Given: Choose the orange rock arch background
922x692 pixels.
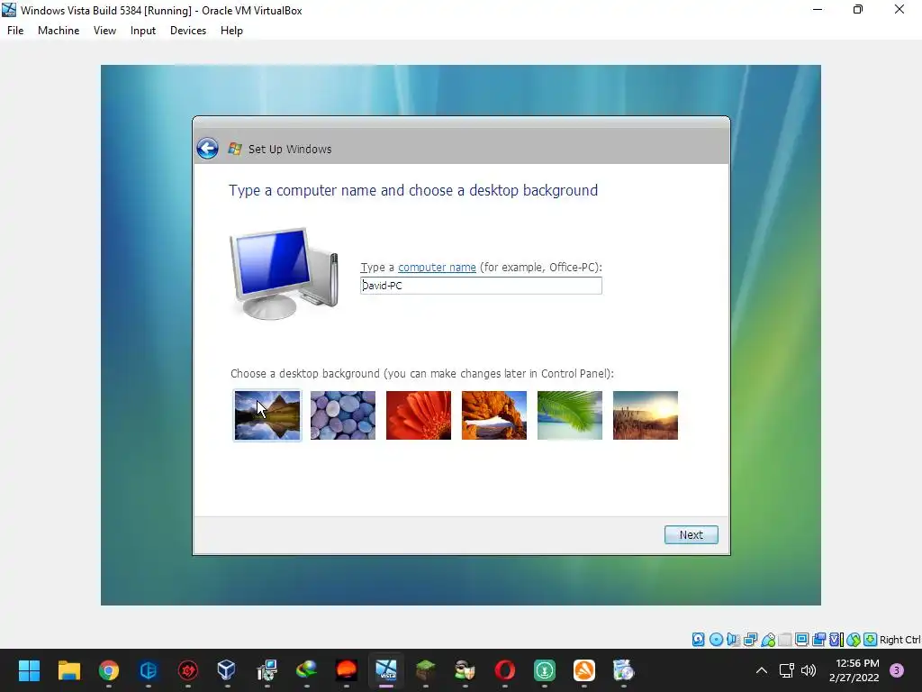Looking at the screenshot, I should point(494,415).
